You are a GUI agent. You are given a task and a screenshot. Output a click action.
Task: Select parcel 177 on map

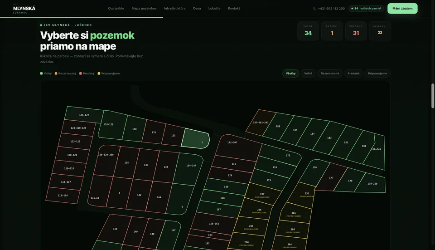[x=331, y=177]
